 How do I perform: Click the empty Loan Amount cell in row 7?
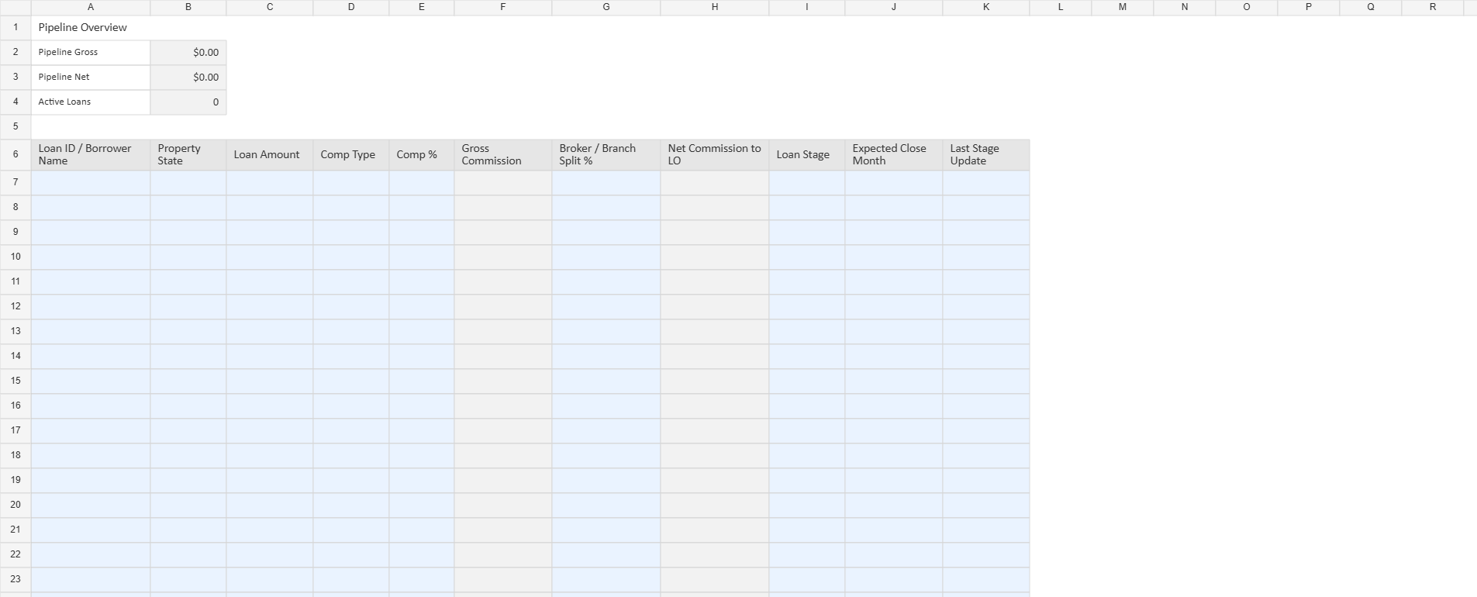pos(269,182)
